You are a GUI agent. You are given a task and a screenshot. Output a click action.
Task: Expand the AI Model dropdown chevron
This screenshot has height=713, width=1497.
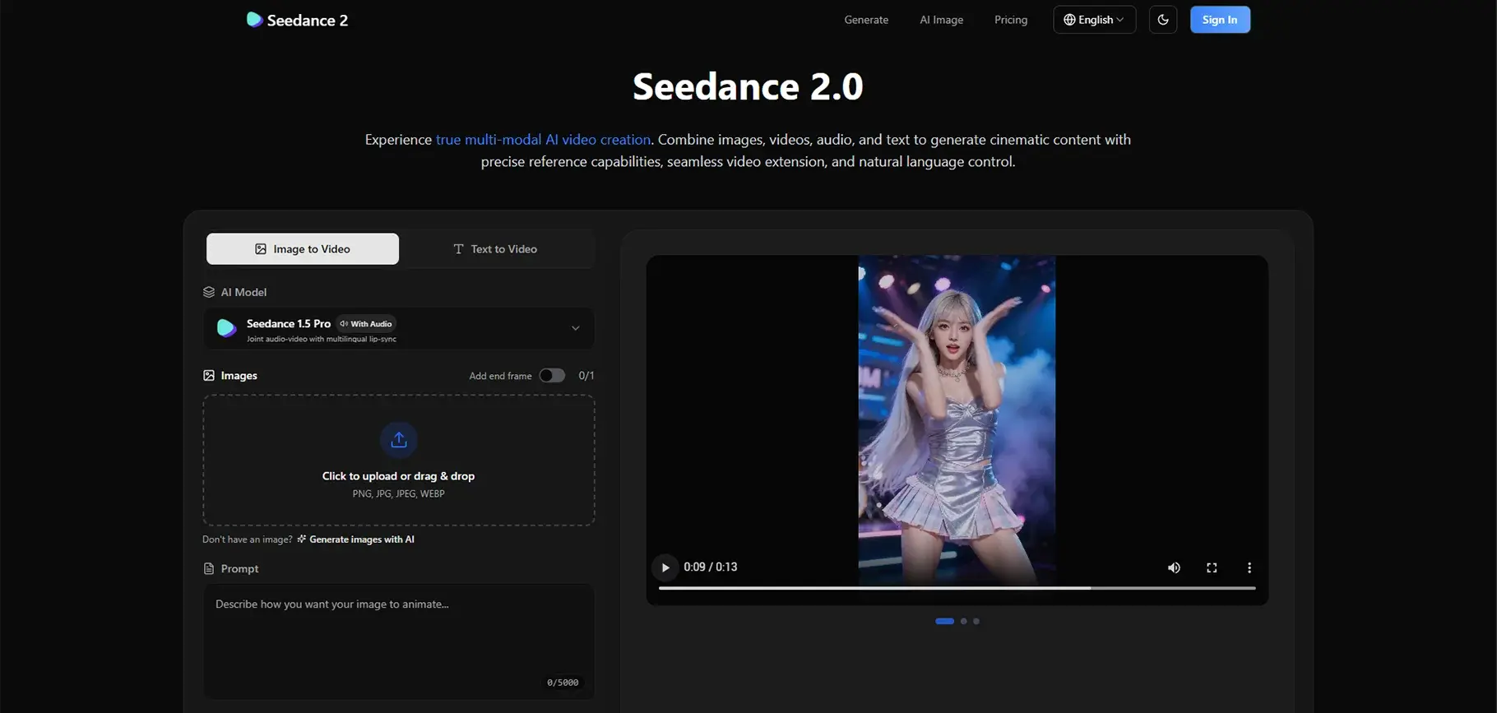click(x=576, y=328)
